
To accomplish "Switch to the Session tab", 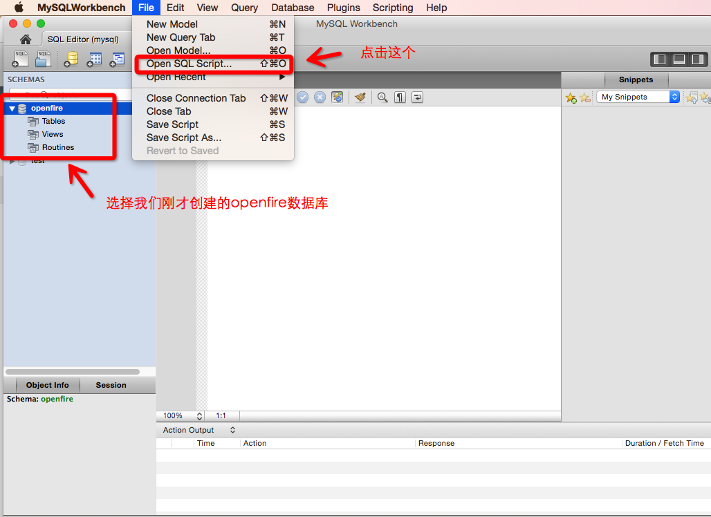I will coord(111,385).
